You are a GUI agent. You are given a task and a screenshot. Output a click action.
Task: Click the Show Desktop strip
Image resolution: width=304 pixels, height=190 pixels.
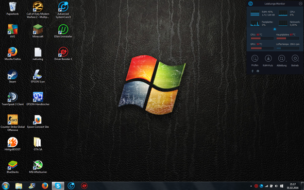point(302,186)
